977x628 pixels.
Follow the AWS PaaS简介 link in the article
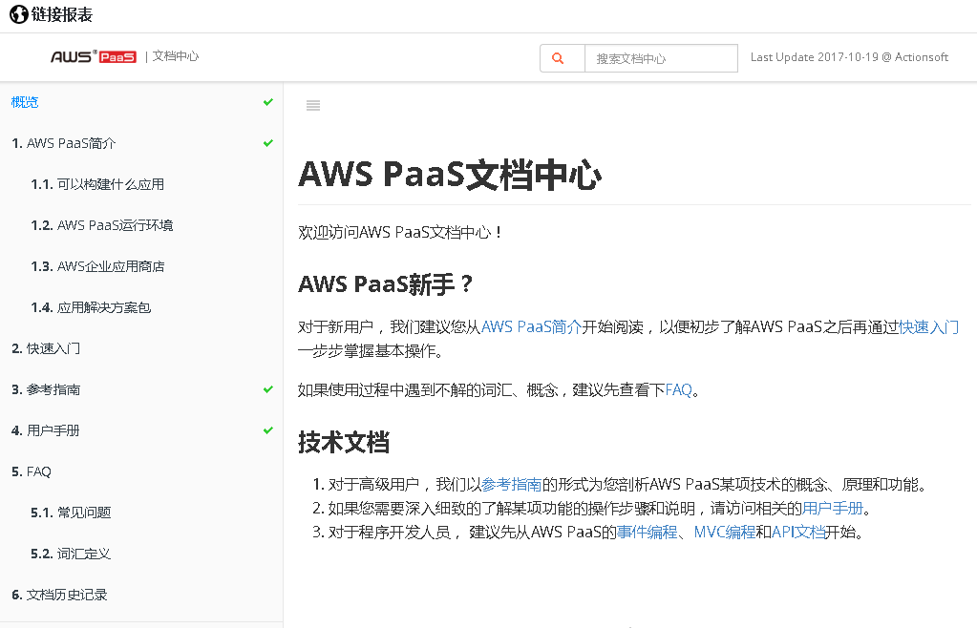531,326
